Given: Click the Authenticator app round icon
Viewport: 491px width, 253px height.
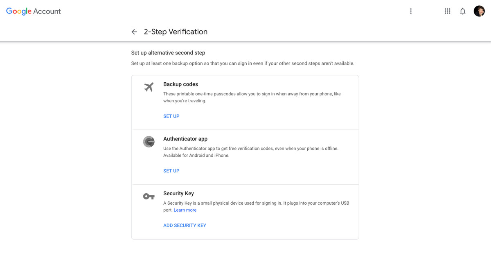Looking at the screenshot, I should (x=149, y=142).
